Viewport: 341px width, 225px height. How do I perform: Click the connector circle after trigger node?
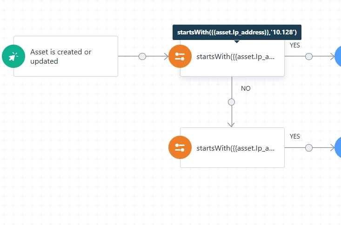coord(142,57)
